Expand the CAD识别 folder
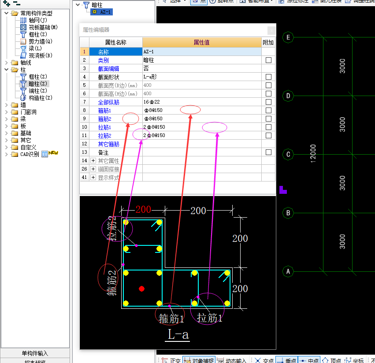This screenshot has width=375, height=363. pyautogui.click(x=7, y=154)
